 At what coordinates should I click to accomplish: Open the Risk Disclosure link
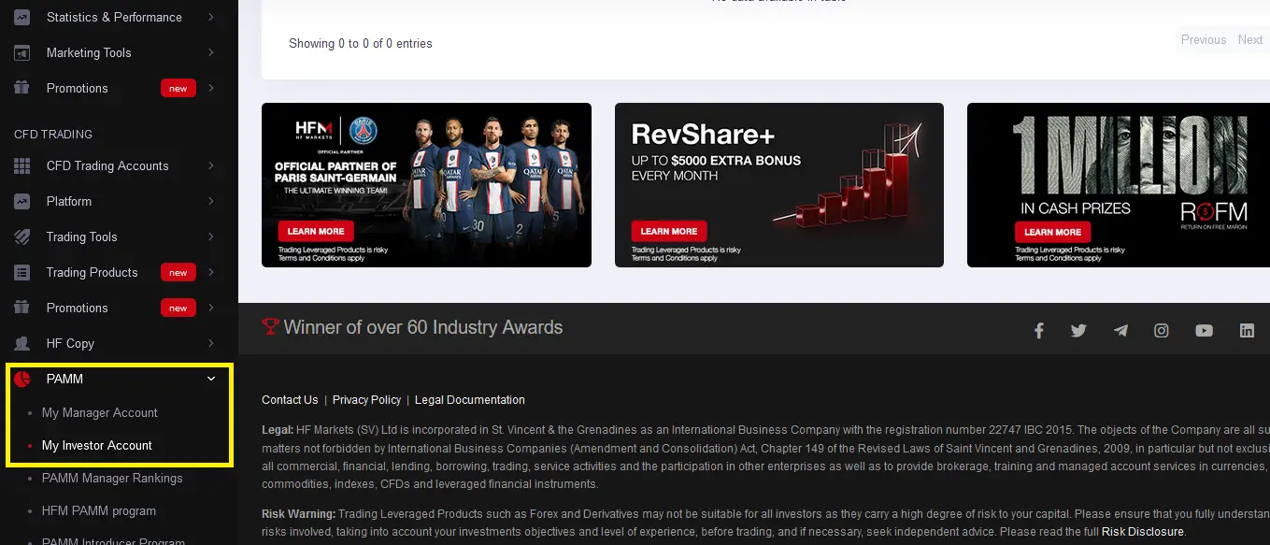pyautogui.click(x=1143, y=532)
